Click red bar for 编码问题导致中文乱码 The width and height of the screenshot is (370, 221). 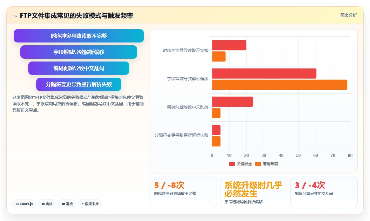pos(232,102)
